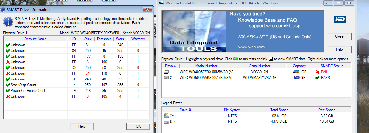Viewport: 369px width, 133px height.
Task: Click the red X FAIL status icon
Action: point(317,72)
